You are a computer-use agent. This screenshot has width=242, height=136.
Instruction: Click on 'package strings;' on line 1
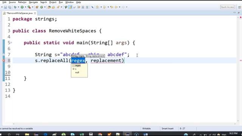coord(35,19)
